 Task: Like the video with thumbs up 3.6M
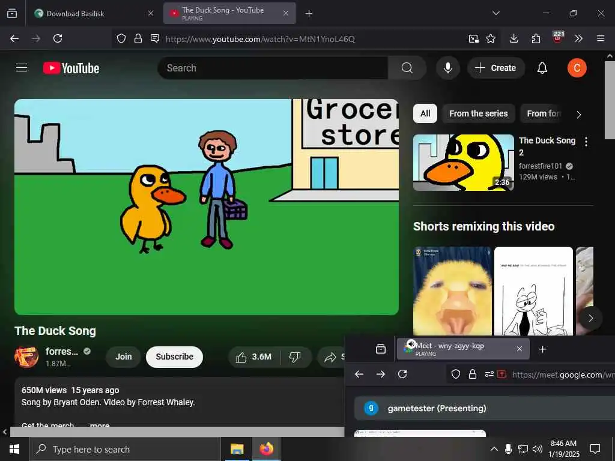click(254, 357)
